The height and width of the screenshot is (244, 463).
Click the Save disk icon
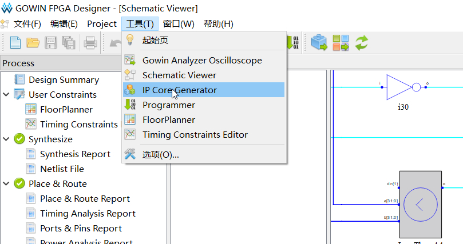click(x=51, y=43)
